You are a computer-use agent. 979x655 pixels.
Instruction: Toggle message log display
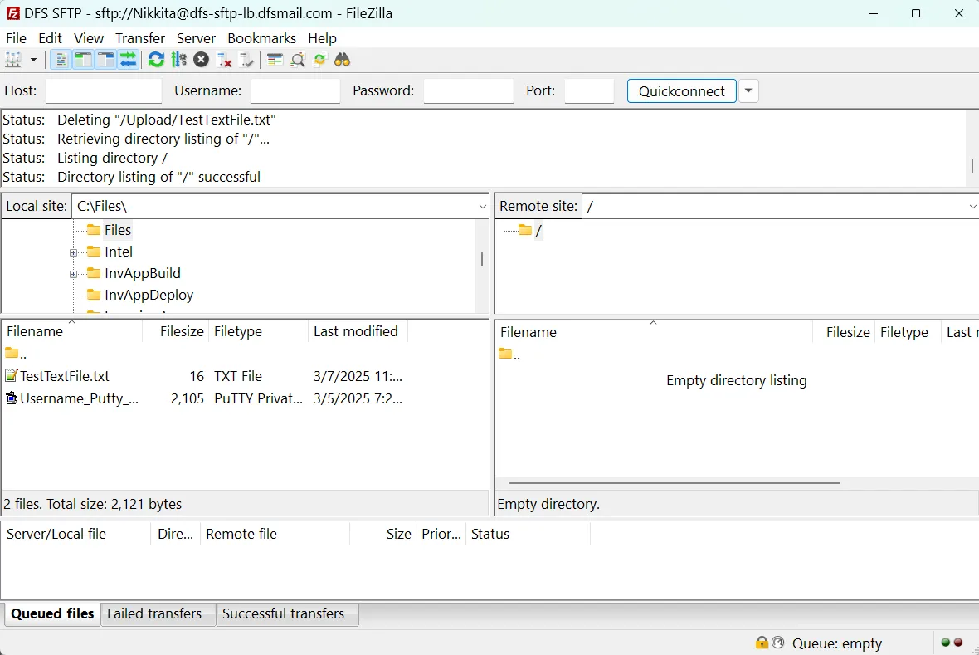click(x=61, y=60)
